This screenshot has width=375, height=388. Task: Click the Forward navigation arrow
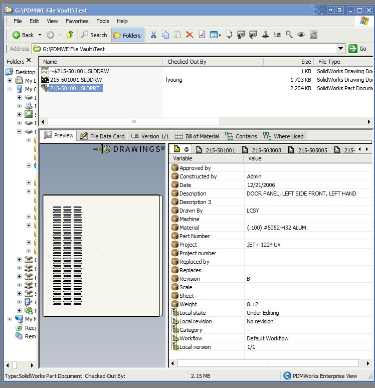(50, 35)
